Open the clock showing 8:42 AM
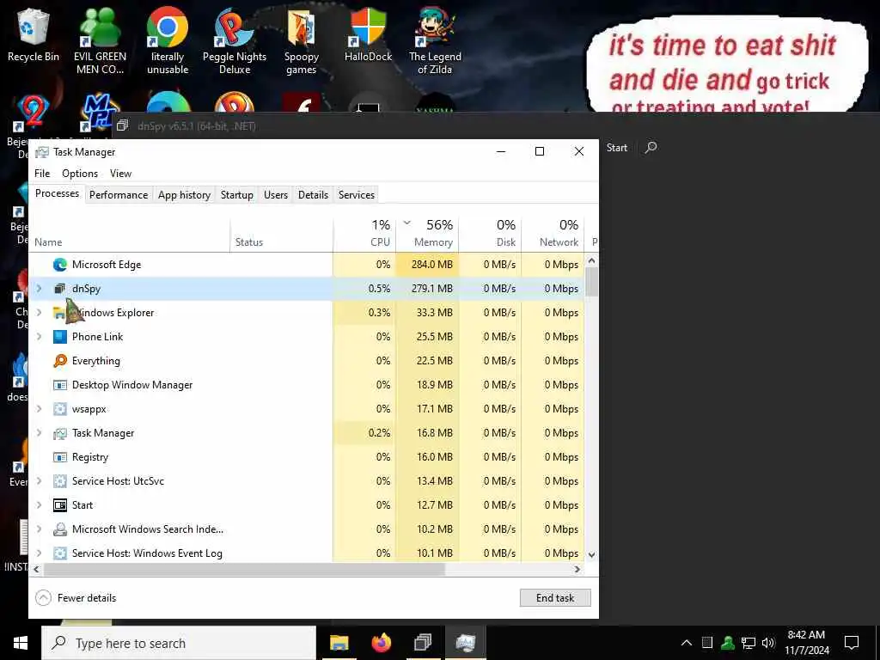The image size is (880, 660). pos(806,643)
